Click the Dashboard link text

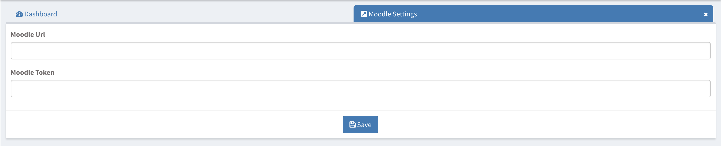tap(41, 14)
